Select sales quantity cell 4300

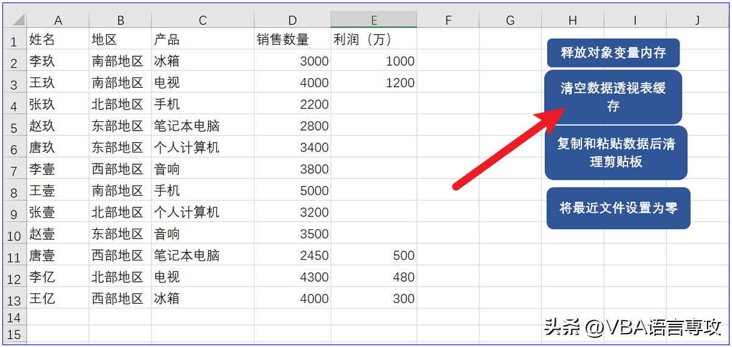tap(292, 277)
